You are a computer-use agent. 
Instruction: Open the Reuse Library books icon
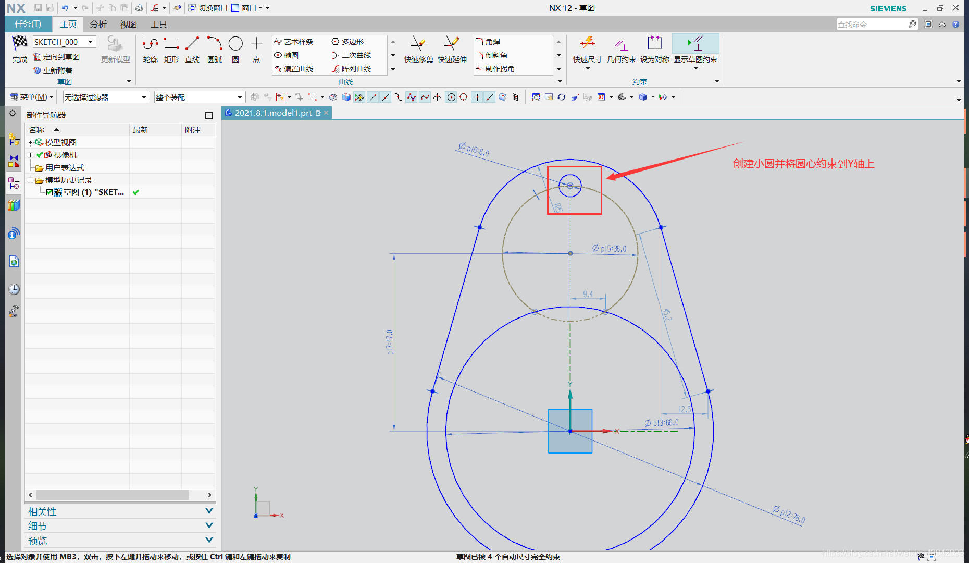[x=14, y=205]
